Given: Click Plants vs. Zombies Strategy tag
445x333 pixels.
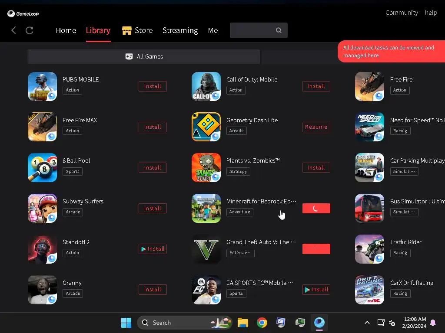Looking at the screenshot, I should pos(238,172).
